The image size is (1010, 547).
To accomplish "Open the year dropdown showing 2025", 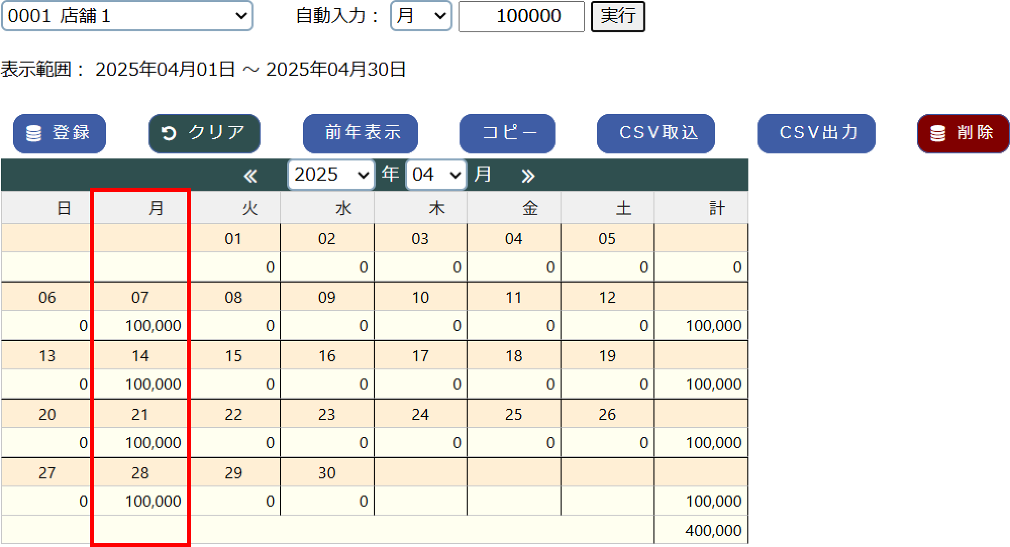I will [x=330, y=175].
